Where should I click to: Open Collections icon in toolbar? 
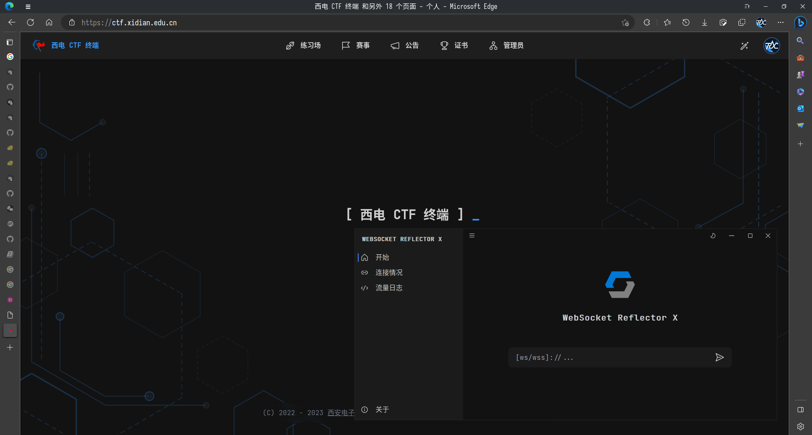[742, 22]
